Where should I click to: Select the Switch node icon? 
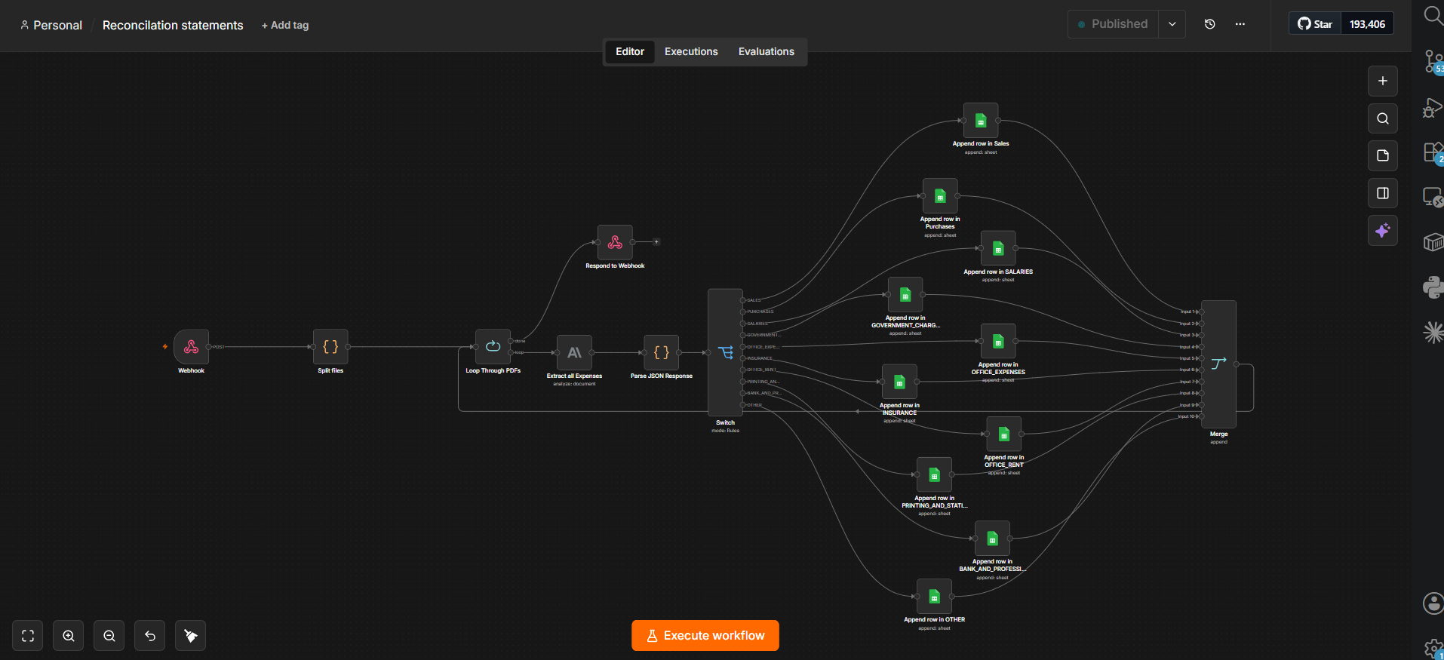click(725, 352)
